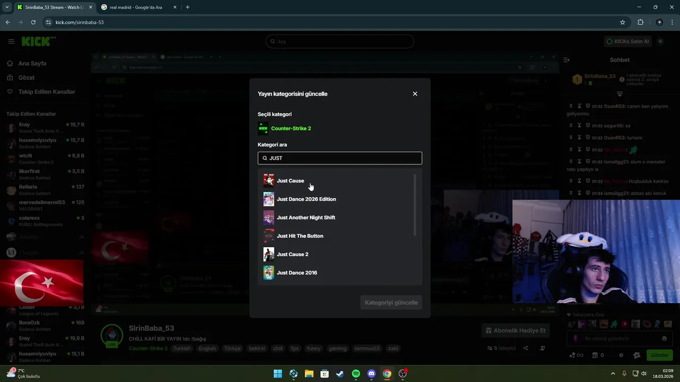Close the Yayın kategorisini güncelle dialog
This screenshot has height=382, width=680.
coord(415,94)
